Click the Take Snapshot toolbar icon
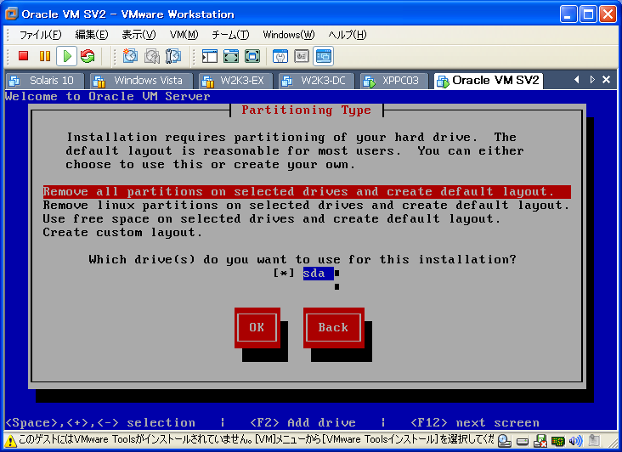Image resolution: width=622 pixels, height=452 pixels. tap(130, 56)
